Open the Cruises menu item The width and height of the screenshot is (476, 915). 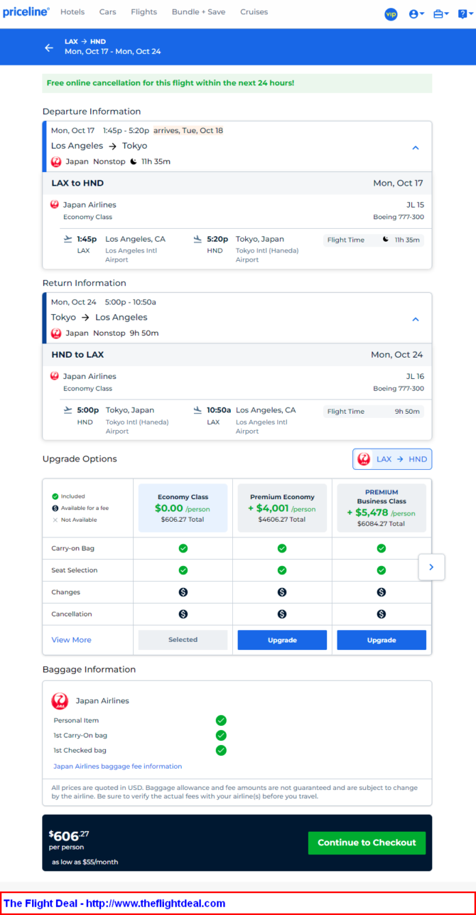click(x=254, y=12)
